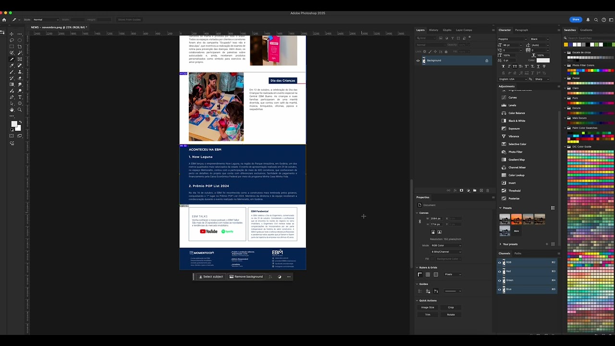The height and width of the screenshot is (346, 615).
Task: Add Curves adjustment
Action: click(x=513, y=98)
